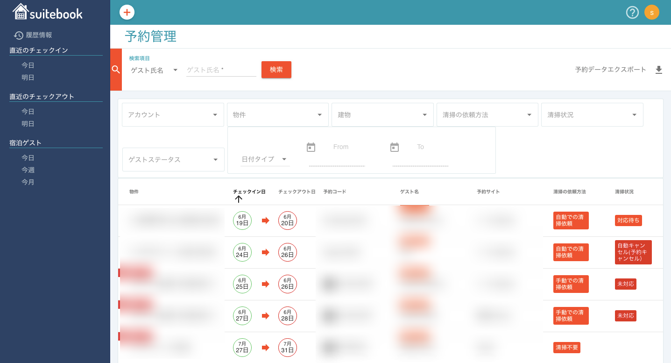Click 未対応 tag in 6月25日 row
The image size is (671, 363).
[x=626, y=284]
